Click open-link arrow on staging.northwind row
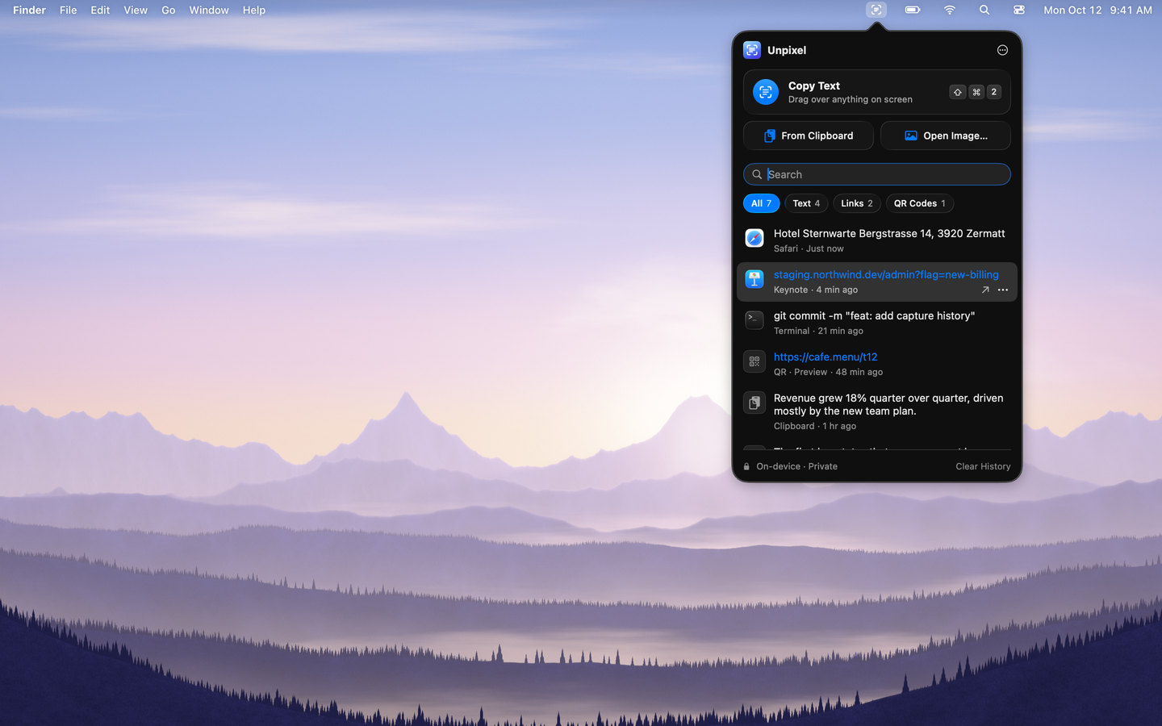Viewport: 1162px width, 726px height. point(985,290)
